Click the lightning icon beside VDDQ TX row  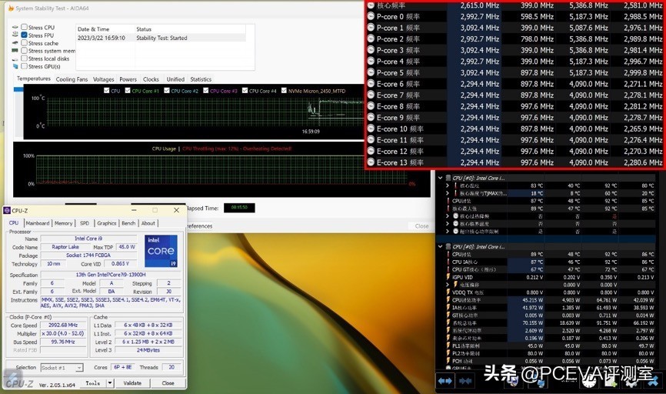click(448, 292)
